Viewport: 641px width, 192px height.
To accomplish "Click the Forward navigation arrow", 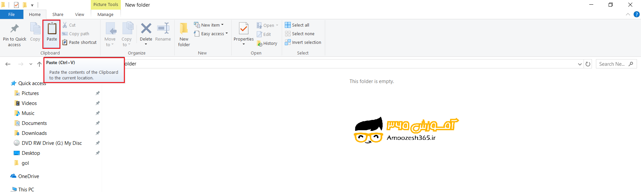I will point(21,64).
